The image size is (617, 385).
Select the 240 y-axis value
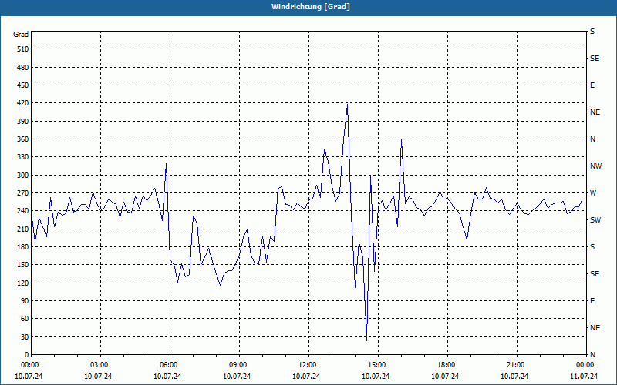[23, 211]
